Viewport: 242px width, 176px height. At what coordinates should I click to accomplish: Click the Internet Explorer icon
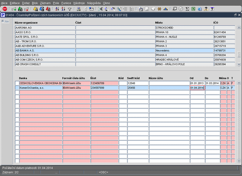[200, 9]
